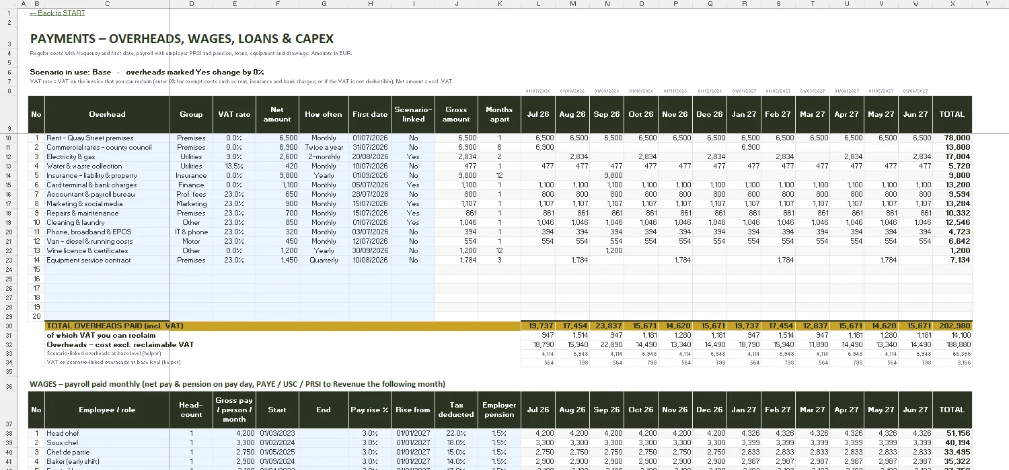This screenshot has height=470, width=1009.
Task: Click the Phone, broadband & EPOS cell
Action: point(107,232)
